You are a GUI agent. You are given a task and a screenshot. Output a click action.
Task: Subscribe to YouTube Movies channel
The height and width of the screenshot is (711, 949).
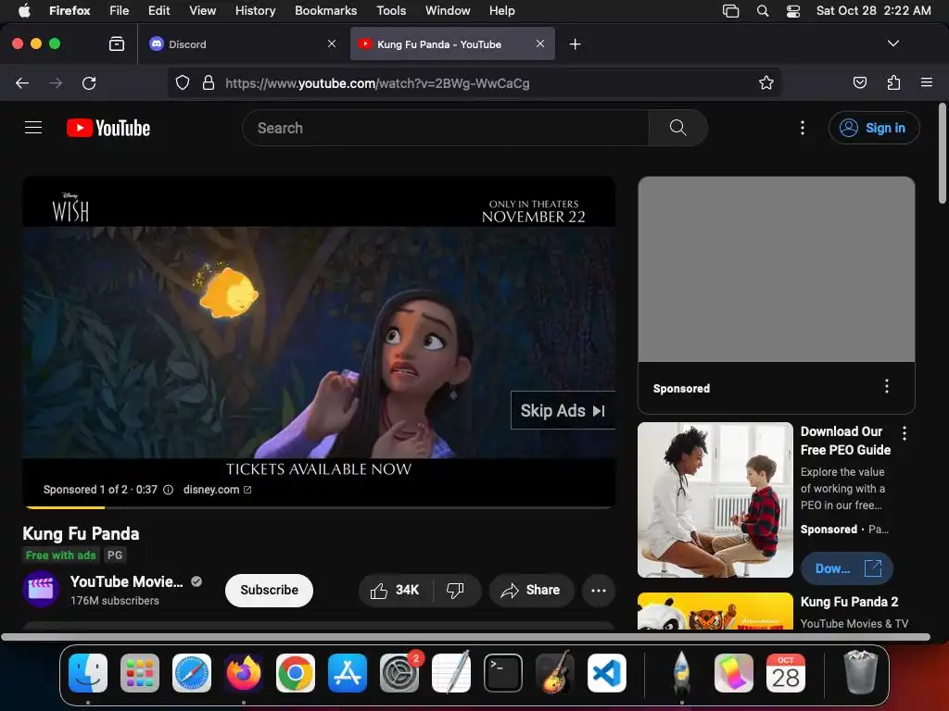[270, 590]
